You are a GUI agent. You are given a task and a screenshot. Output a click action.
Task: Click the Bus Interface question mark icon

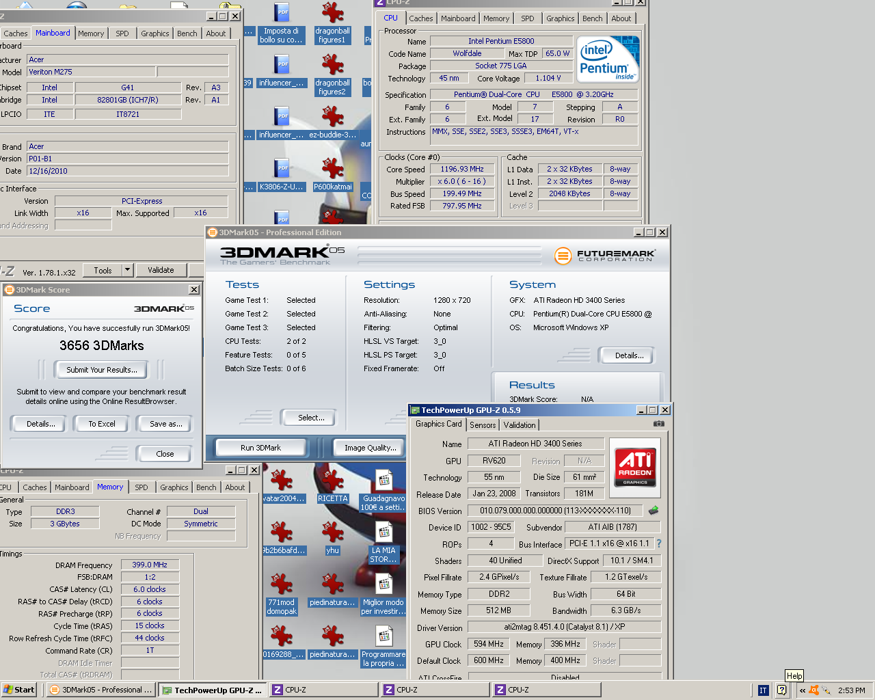[659, 543]
